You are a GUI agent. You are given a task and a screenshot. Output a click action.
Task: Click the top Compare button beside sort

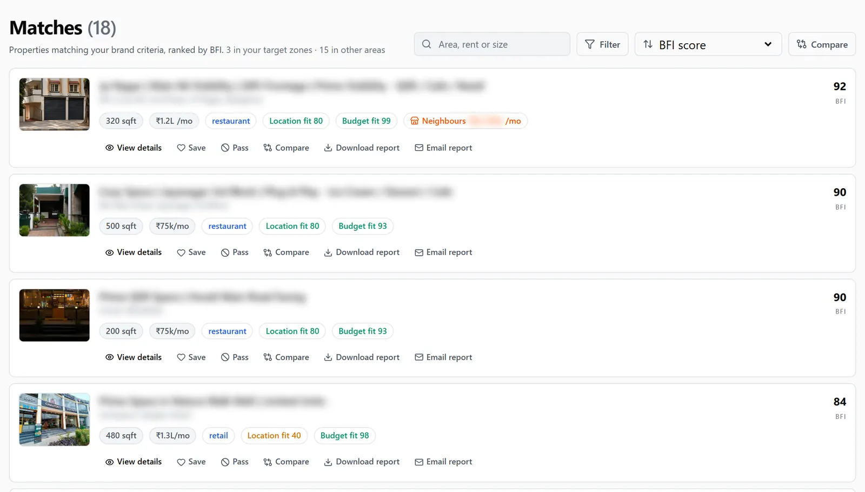tap(822, 44)
